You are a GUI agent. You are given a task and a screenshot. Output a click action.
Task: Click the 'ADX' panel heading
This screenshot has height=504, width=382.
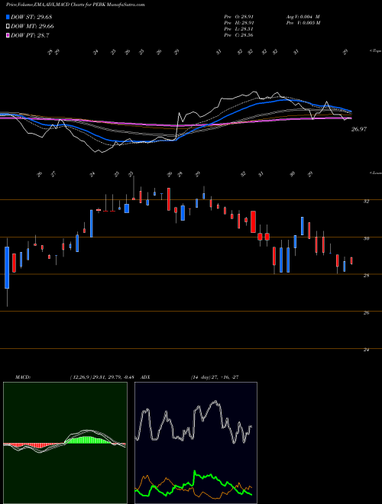145,377
